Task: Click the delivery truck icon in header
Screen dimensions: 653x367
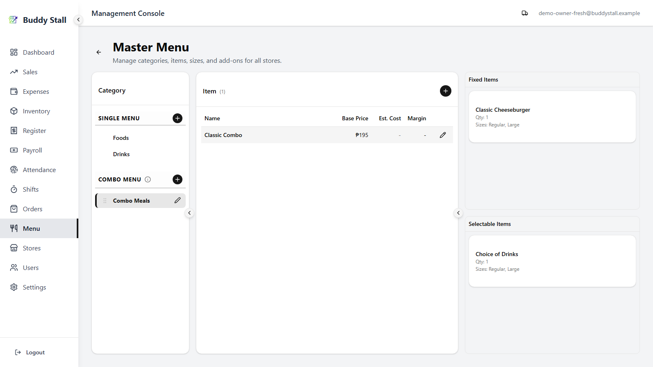Action: pyautogui.click(x=525, y=13)
